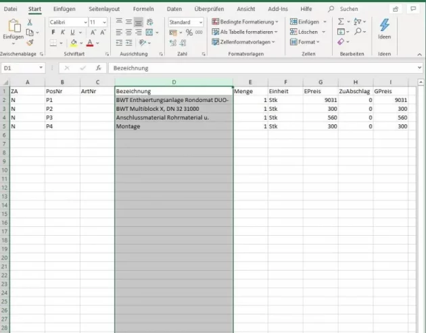Click the Format Painter brush icon

click(x=30, y=42)
